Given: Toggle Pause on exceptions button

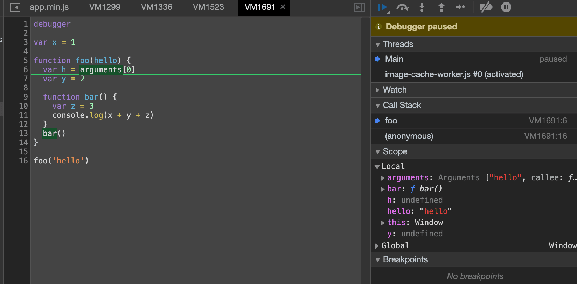Looking at the screenshot, I should click(506, 7).
